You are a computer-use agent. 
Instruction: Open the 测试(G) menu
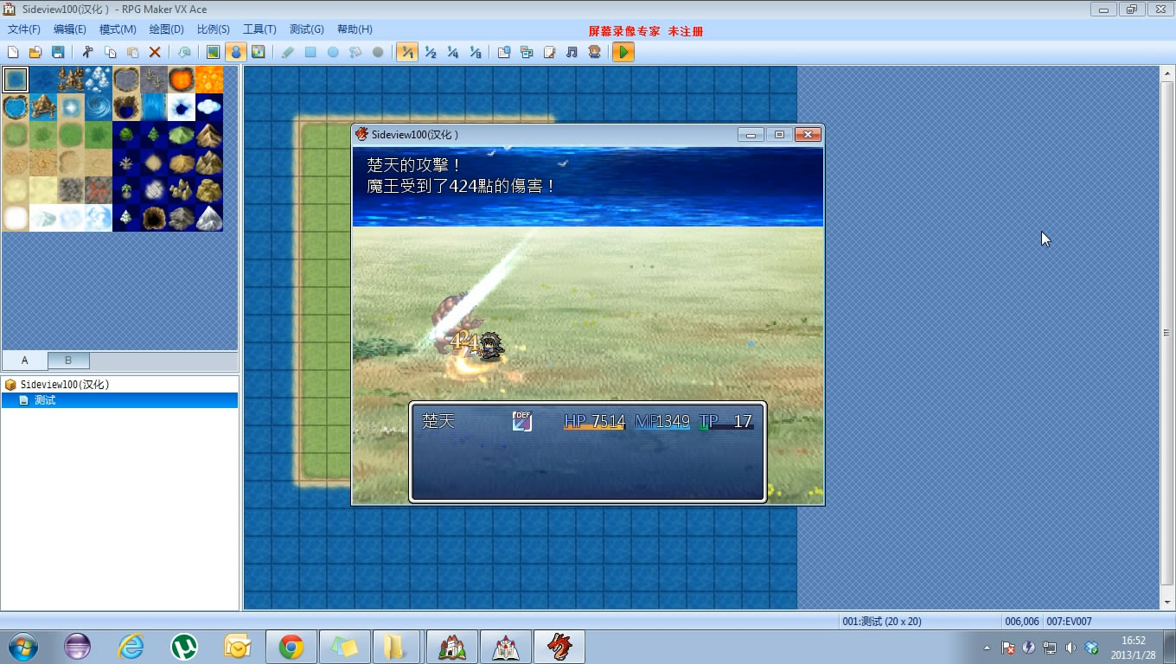(306, 29)
